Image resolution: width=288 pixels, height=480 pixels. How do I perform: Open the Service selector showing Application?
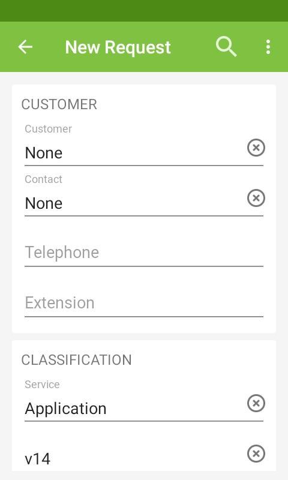pyautogui.click(x=134, y=409)
